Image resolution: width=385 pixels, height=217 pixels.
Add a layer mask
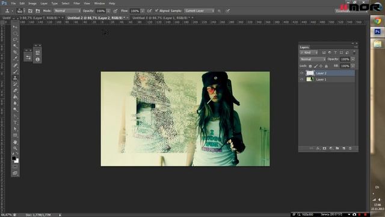(324, 148)
